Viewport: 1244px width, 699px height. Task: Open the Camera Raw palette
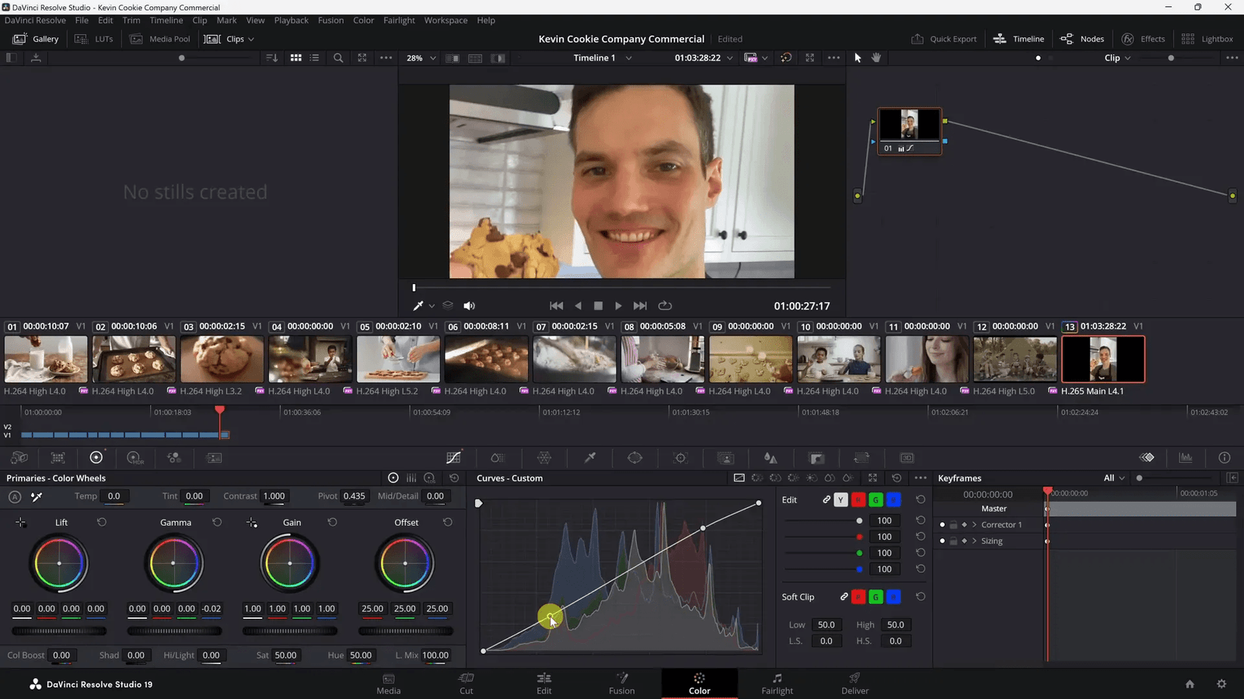19,458
